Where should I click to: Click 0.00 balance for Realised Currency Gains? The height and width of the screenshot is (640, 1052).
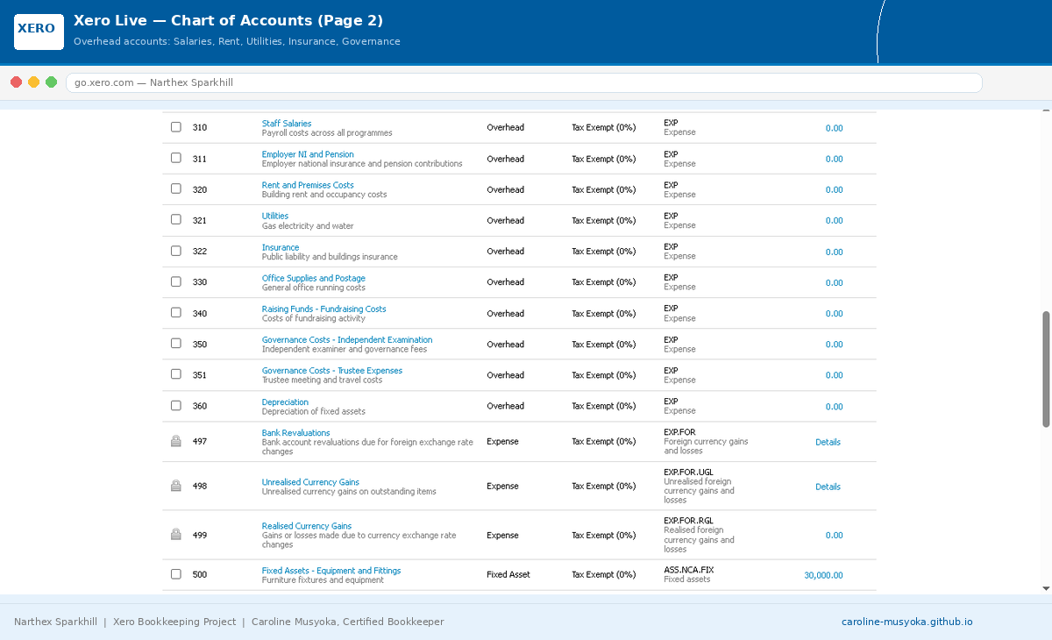coord(834,535)
